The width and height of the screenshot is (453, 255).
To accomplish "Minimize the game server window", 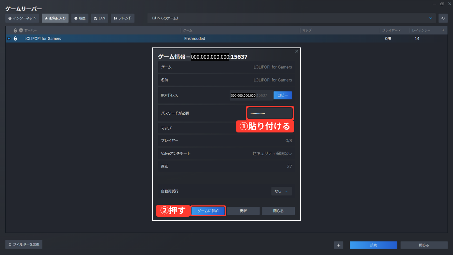I will [x=435, y=4].
